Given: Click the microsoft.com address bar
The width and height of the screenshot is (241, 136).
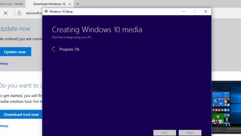Looking at the screenshot, I should (34, 13).
